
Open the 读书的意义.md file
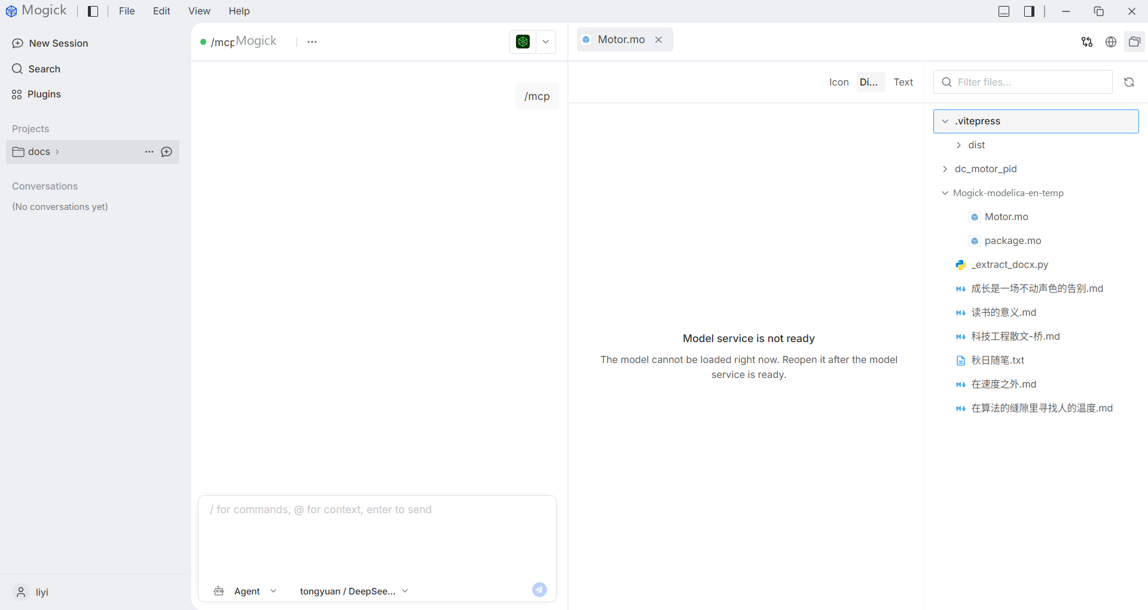(x=1036, y=313)
